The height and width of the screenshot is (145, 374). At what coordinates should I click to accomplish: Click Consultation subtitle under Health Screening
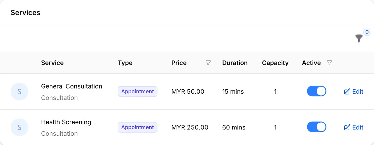[59, 134]
